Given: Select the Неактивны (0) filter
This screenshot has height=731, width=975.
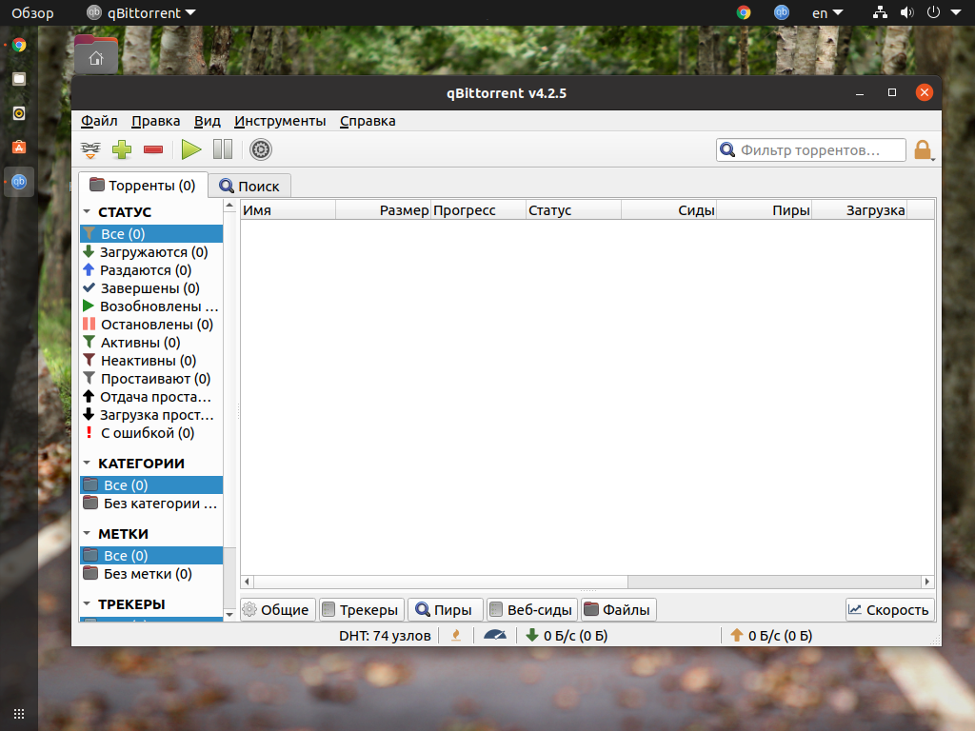Looking at the screenshot, I should 151,360.
